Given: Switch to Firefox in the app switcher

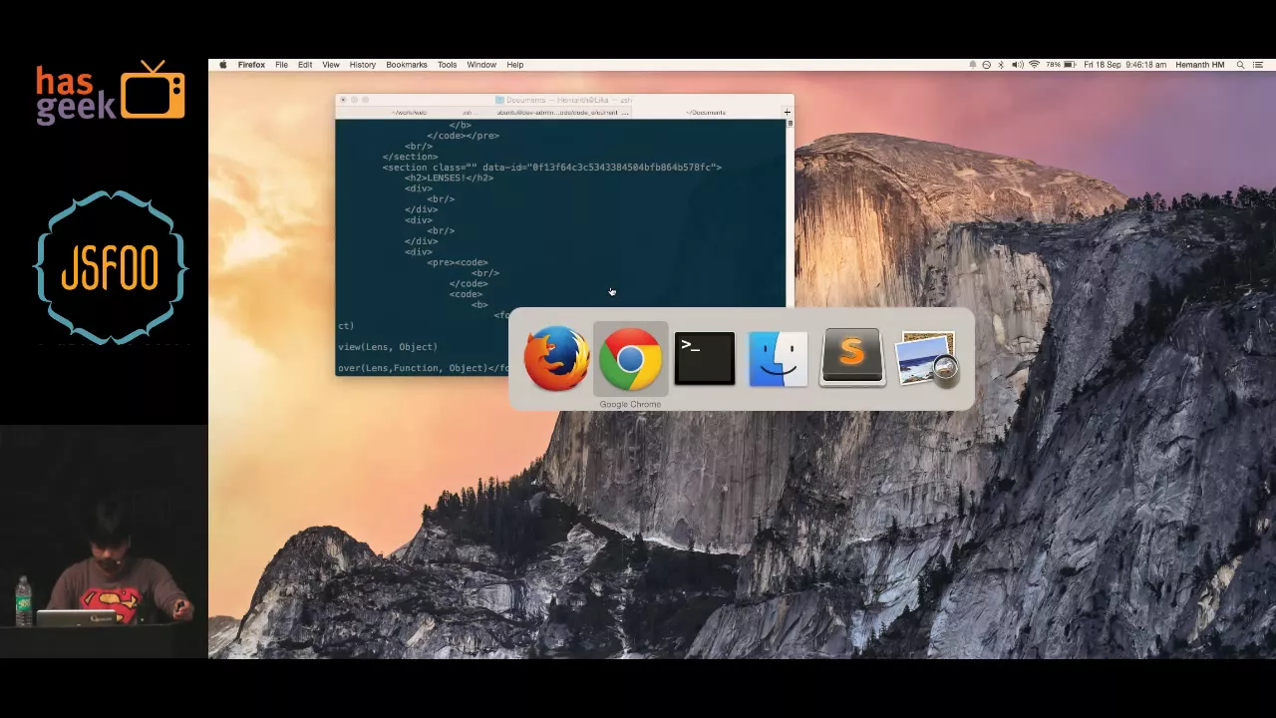Looking at the screenshot, I should pos(556,358).
